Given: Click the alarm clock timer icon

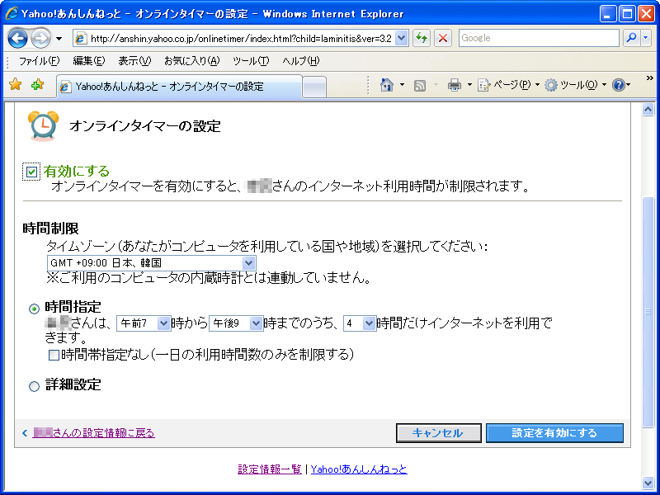Looking at the screenshot, I should coord(43,125).
